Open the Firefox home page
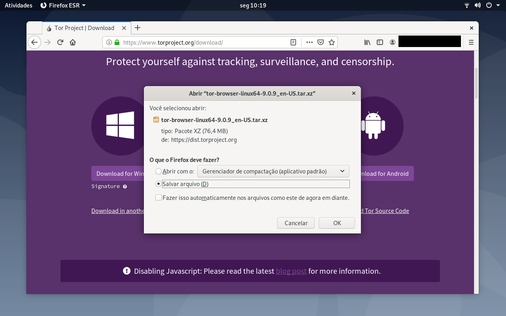 73,42
